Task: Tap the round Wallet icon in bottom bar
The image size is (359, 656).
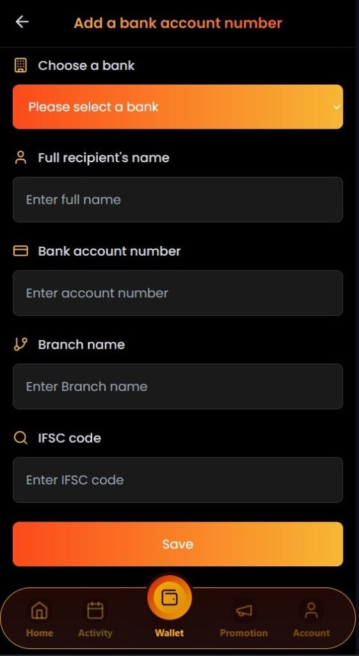Action: point(169,597)
